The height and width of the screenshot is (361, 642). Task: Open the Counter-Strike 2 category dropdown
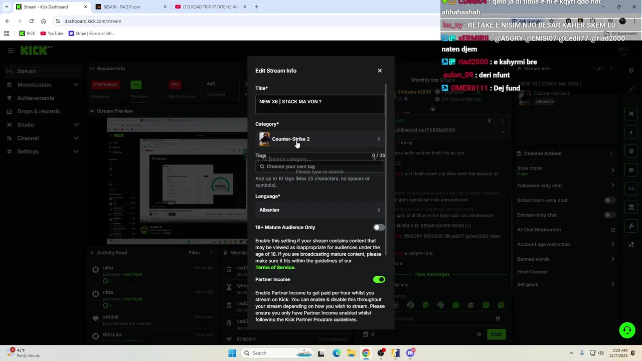(x=320, y=139)
